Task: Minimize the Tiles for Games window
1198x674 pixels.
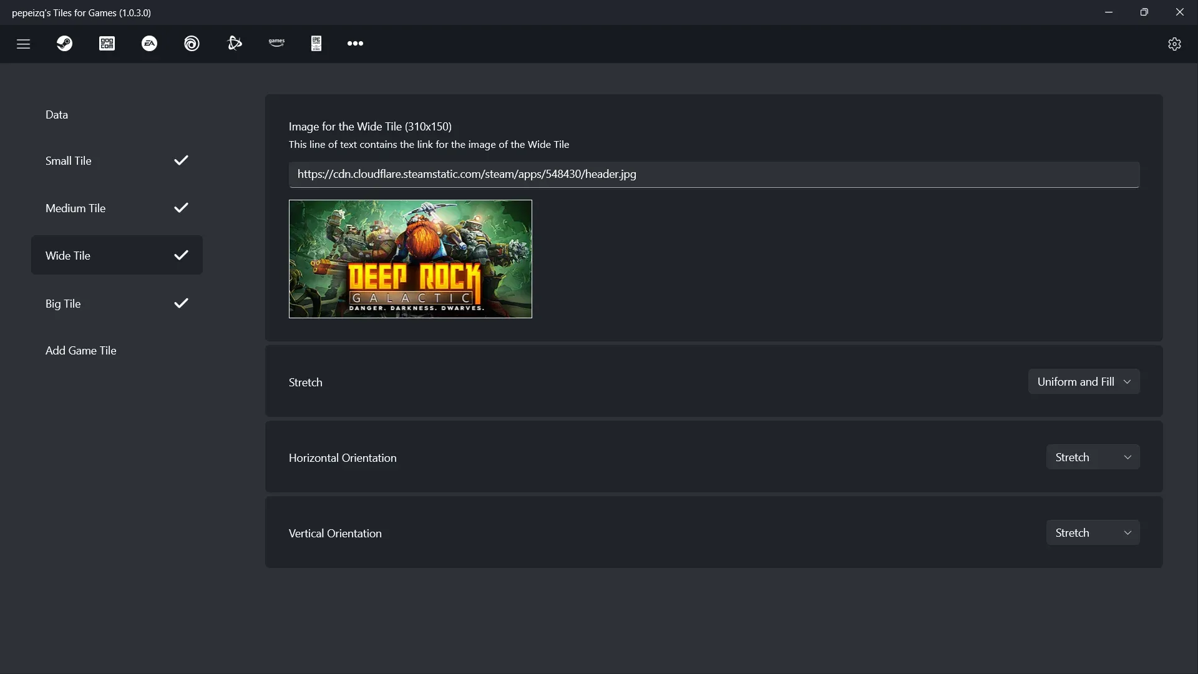Action: (1109, 12)
